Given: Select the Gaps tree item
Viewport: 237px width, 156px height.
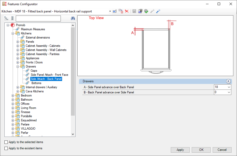Looking at the screenshot, I should pyautogui.click(x=34, y=71).
